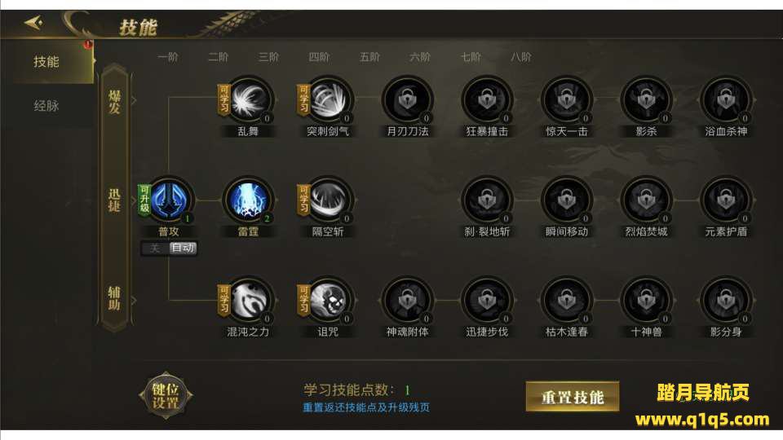
Task: Tap the locked 月刃刀法 skill
Action: click(408, 99)
